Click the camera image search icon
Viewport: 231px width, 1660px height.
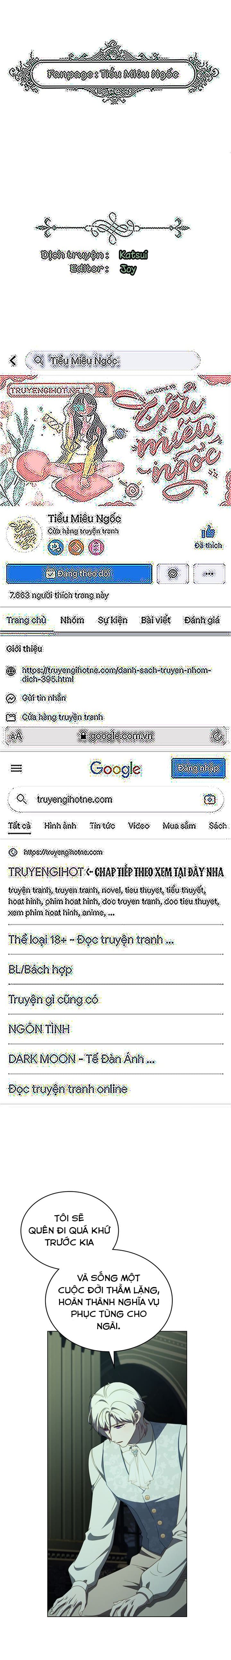click(x=209, y=799)
